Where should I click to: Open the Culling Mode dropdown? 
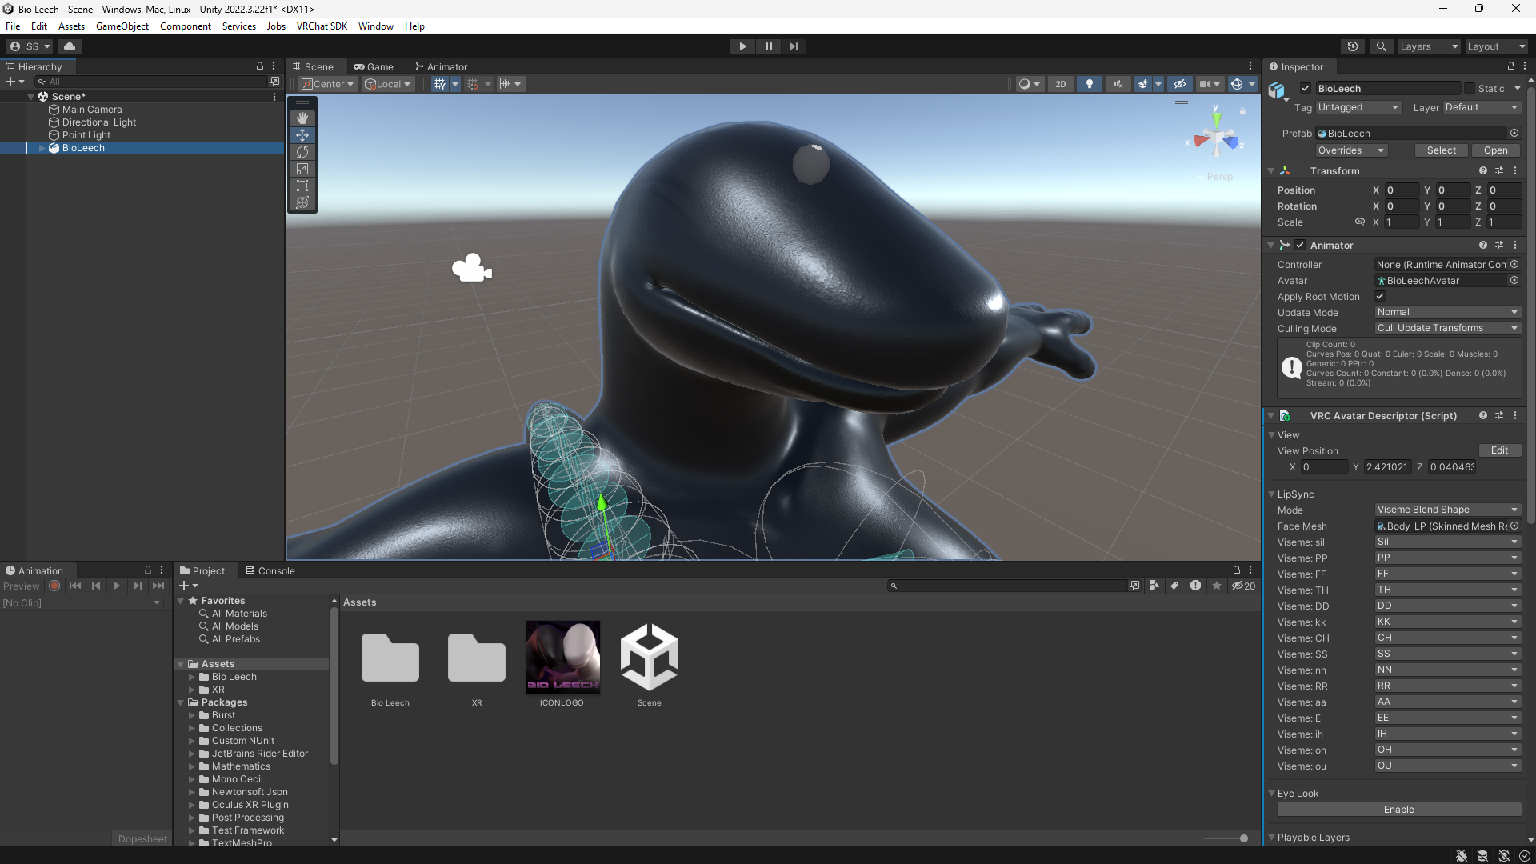pyautogui.click(x=1447, y=328)
